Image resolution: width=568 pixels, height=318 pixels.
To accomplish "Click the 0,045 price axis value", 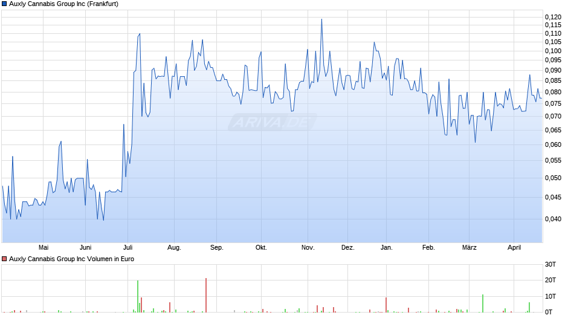I will (553, 197).
